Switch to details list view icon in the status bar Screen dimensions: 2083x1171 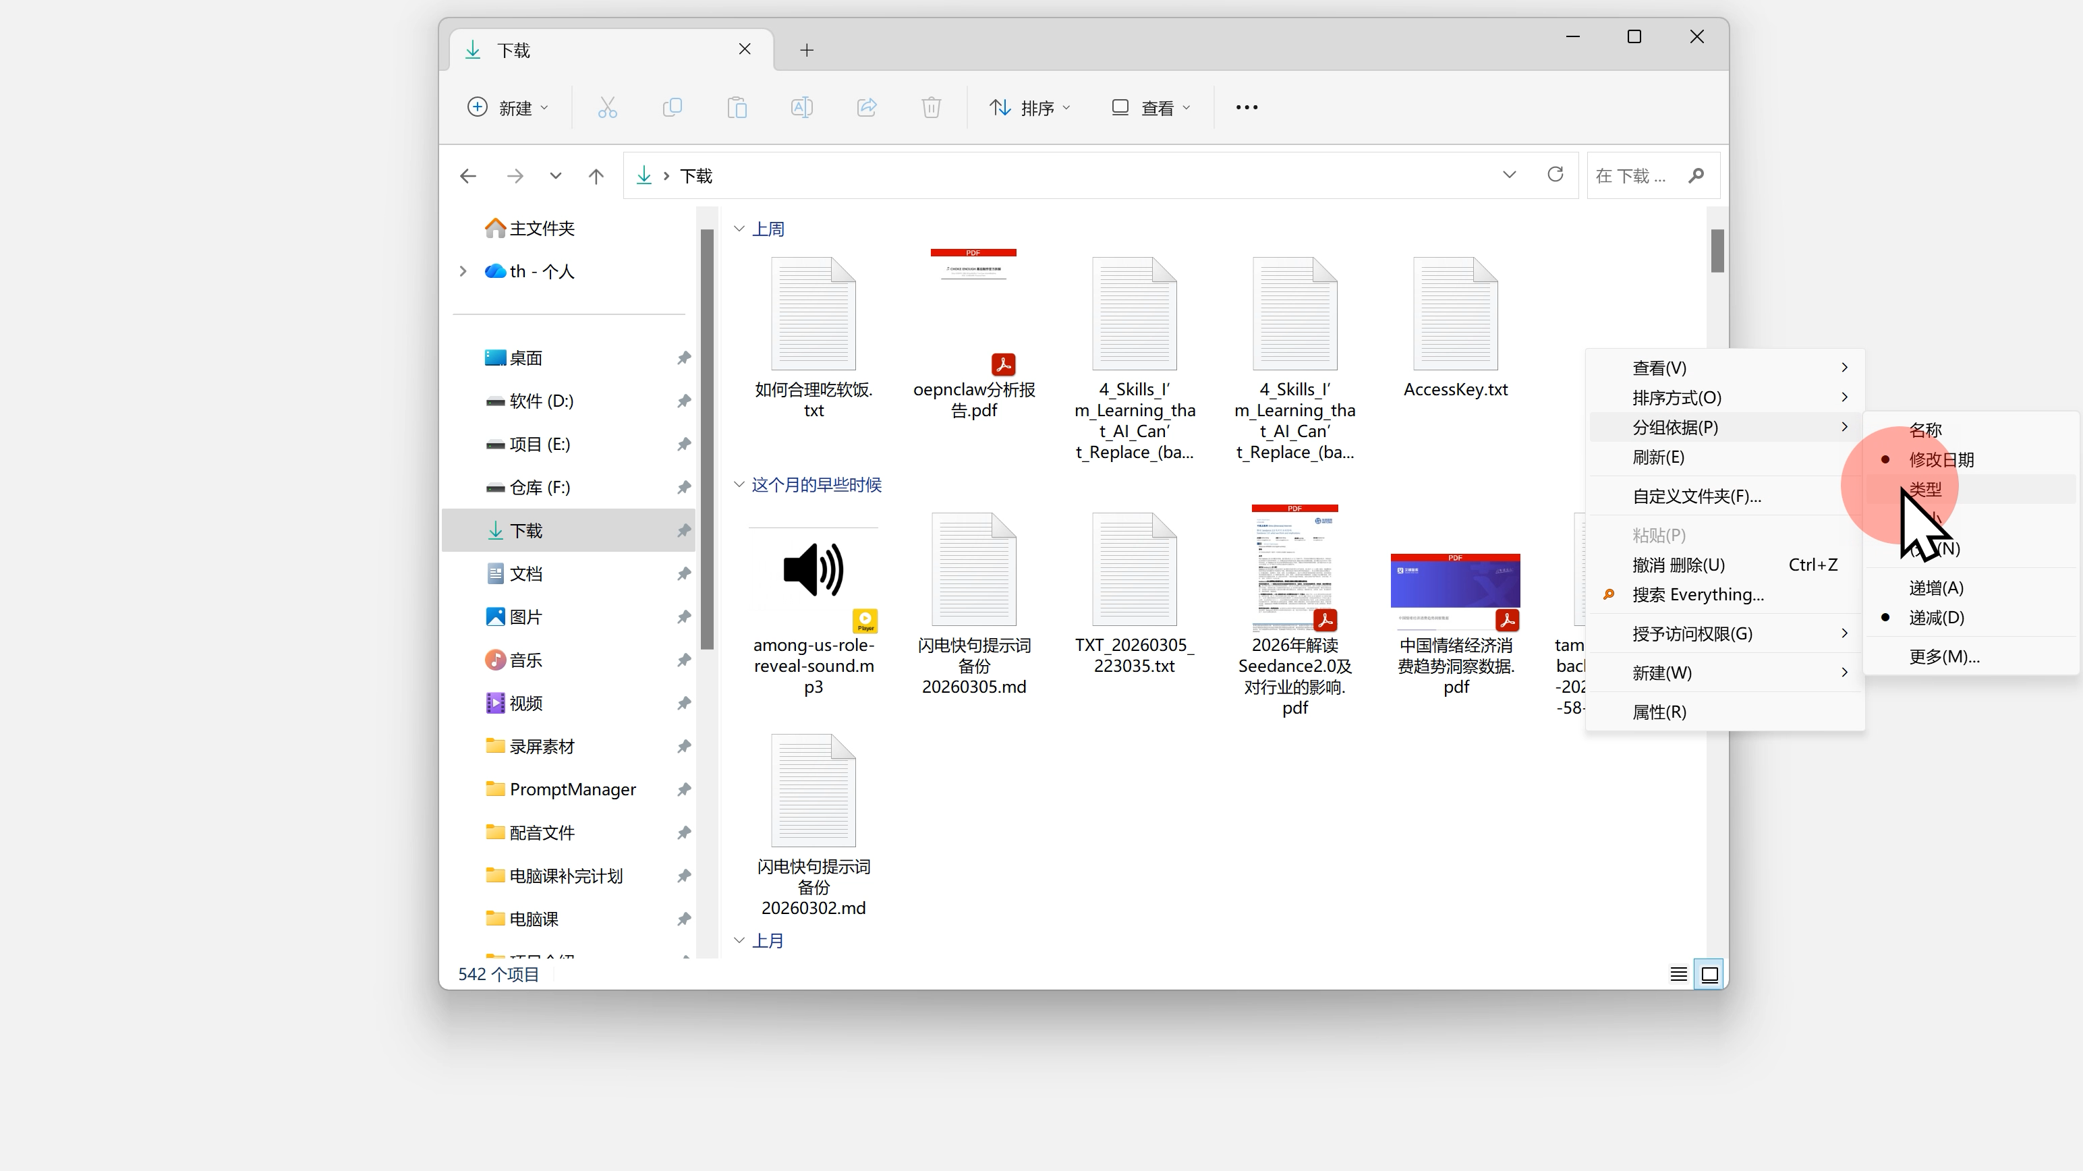tap(1679, 975)
